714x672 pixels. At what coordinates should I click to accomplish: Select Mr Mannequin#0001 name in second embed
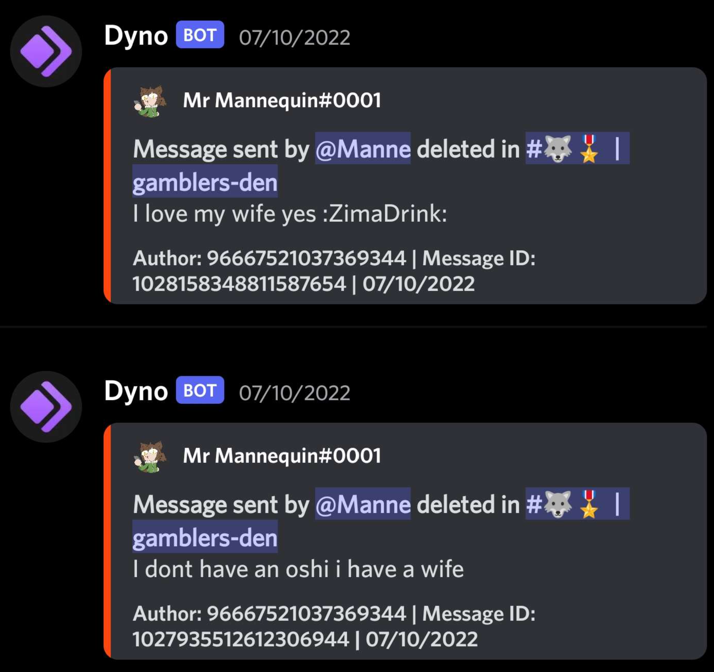tap(282, 456)
